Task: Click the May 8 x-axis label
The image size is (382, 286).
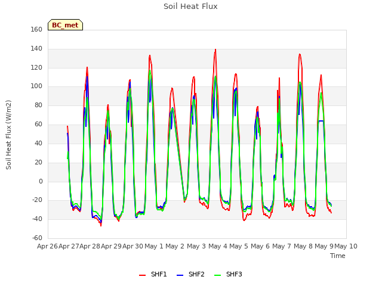Action: tap(303, 246)
